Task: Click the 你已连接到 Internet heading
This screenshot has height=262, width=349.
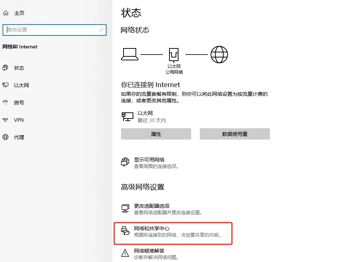Action: 150,85
